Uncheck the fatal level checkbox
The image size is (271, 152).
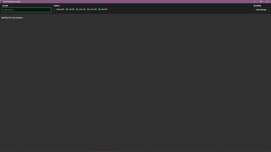point(99,9)
